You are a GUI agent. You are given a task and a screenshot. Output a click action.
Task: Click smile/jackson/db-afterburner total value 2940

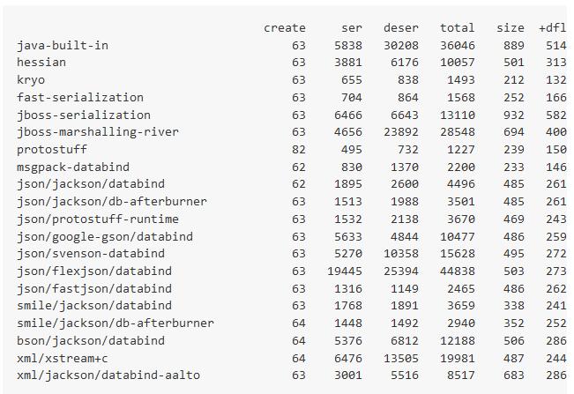click(461, 323)
